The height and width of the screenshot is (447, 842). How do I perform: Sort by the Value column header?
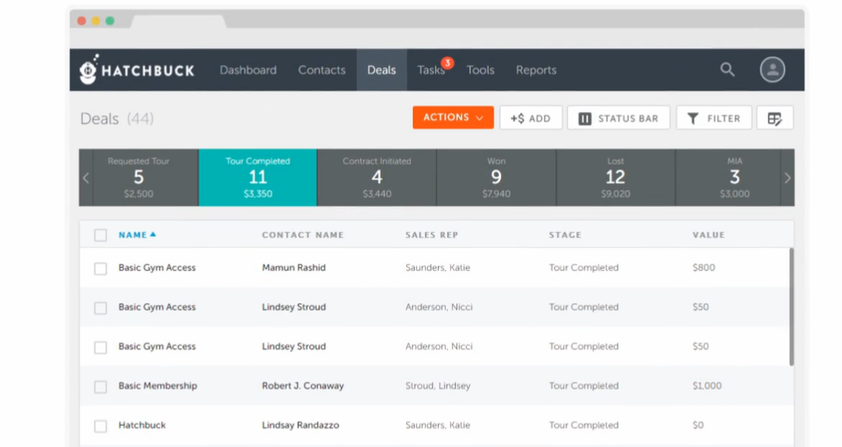pyautogui.click(x=709, y=235)
